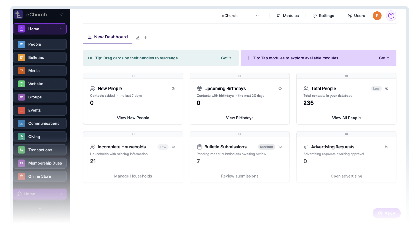Collapse the sidebar with the left chevron
419x233 pixels.
pyautogui.click(x=61, y=14)
